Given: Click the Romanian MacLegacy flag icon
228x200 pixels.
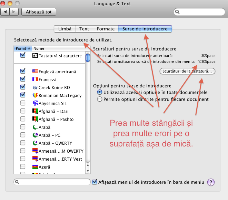Looking at the screenshot, I should click(35, 95).
